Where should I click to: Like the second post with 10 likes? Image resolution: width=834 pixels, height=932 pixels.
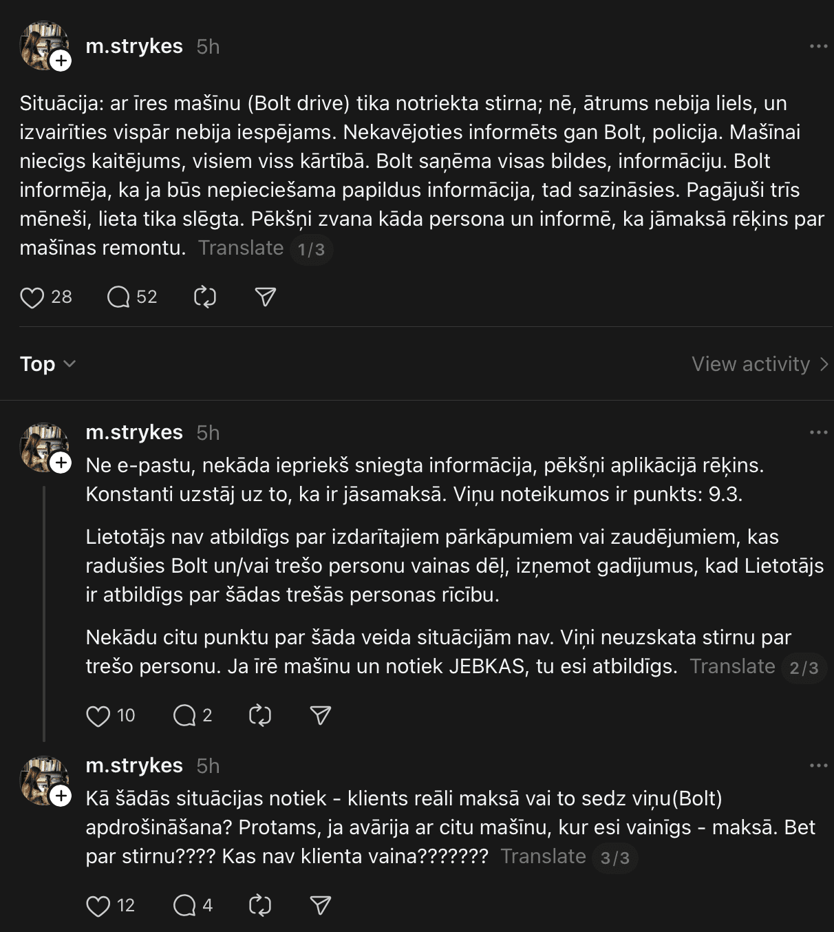[x=98, y=716]
